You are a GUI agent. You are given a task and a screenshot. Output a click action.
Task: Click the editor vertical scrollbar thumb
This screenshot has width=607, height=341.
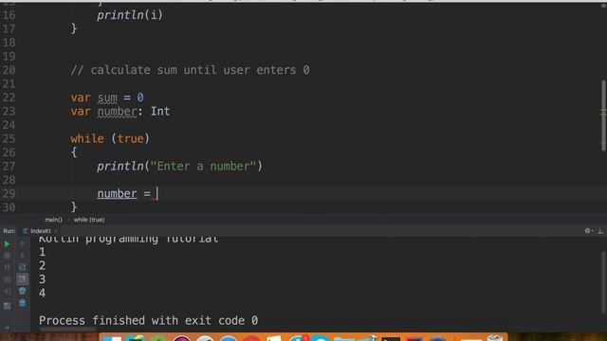(x=603, y=116)
